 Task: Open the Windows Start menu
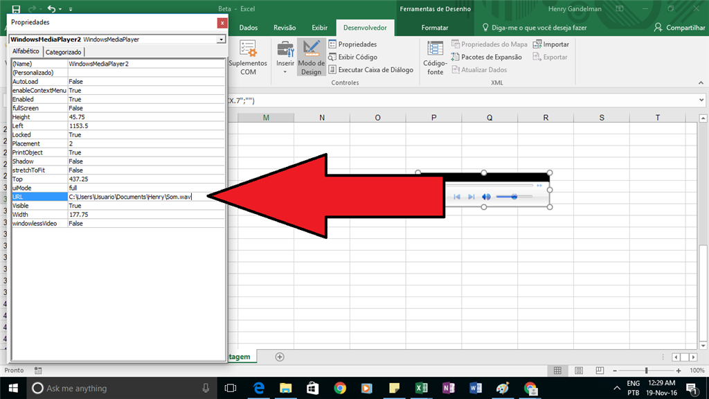(13, 388)
